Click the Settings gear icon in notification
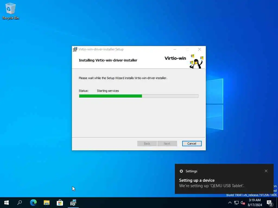Image resolution: width=278 pixels, height=208 pixels. [x=181, y=171]
